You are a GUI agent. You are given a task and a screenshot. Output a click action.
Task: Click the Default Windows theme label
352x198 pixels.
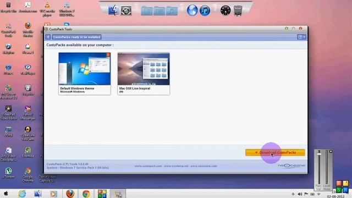point(77,88)
